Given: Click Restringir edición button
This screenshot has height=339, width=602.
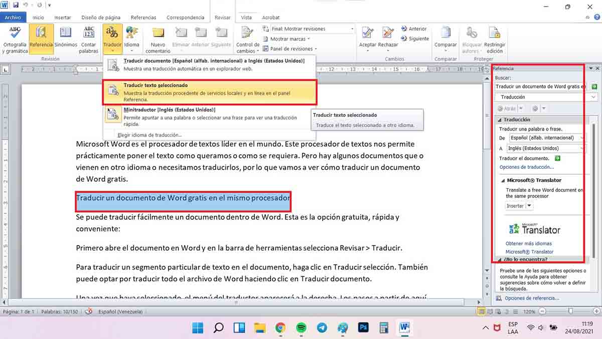Looking at the screenshot, I should point(495,39).
